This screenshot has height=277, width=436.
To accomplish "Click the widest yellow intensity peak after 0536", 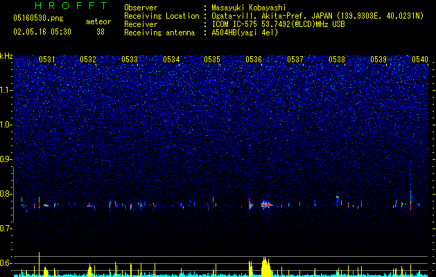I will pyautogui.click(x=265, y=267).
